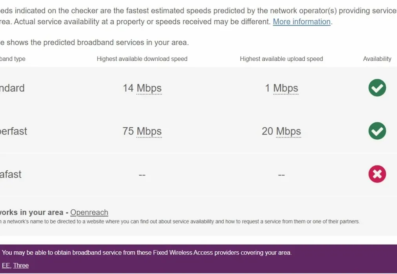Select the Availability column header

(x=377, y=59)
